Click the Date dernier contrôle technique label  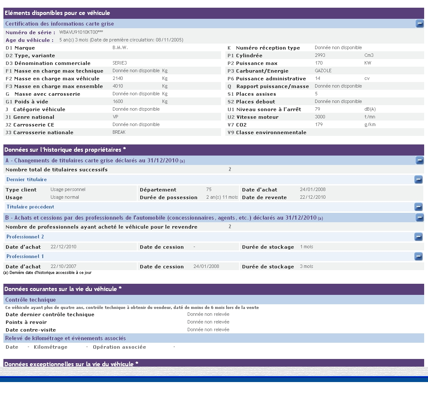point(50,315)
